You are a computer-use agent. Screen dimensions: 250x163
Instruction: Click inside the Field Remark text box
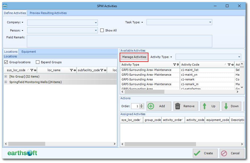click(x=120, y=41)
